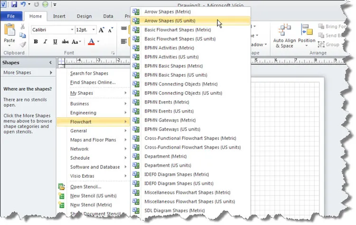The height and width of the screenshot is (225, 356).
Task: Toggle Underline formatting
Action: click(55, 42)
